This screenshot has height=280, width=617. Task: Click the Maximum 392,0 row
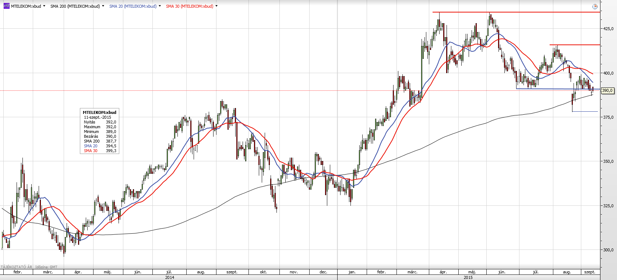pyautogui.click(x=100, y=127)
